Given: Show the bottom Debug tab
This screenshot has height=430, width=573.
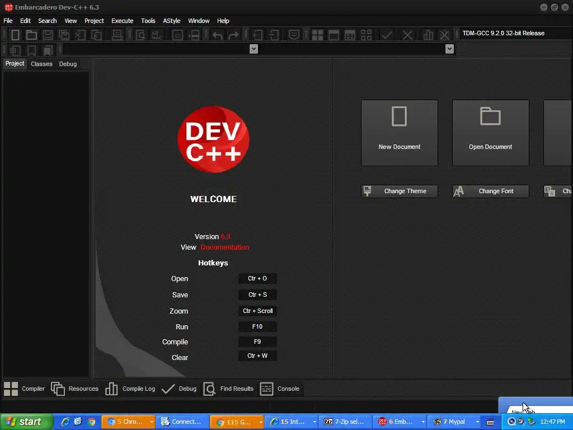Looking at the screenshot, I should pyautogui.click(x=179, y=389).
